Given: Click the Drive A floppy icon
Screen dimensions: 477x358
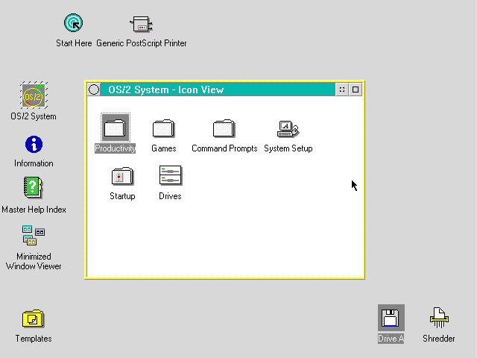Looking at the screenshot, I should click(391, 318).
